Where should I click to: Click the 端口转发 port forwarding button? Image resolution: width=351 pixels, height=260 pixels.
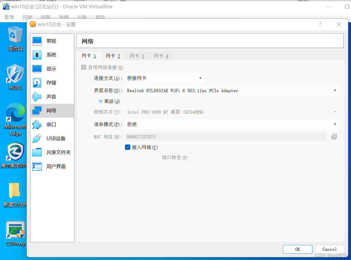coord(175,158)
